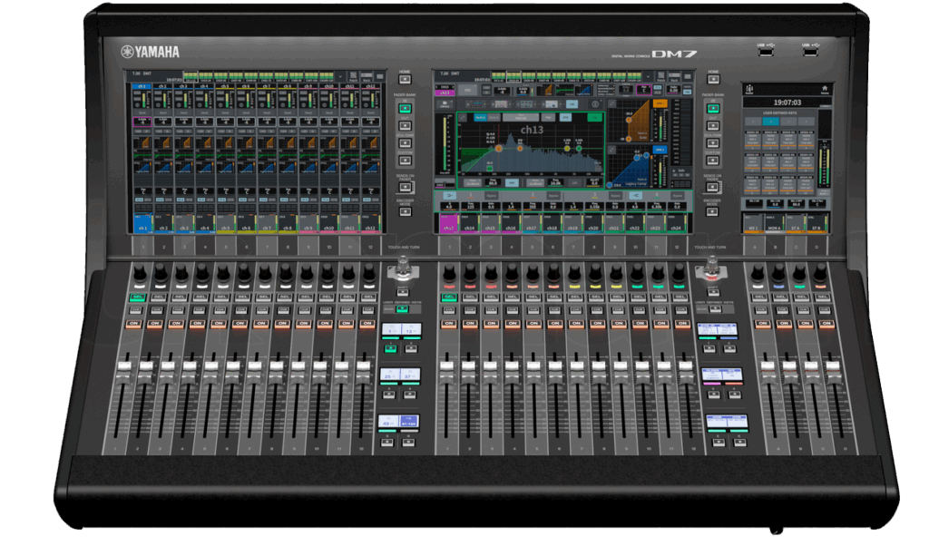Select User Defined Keys tab 4 on the utility screen

[806, 122]
